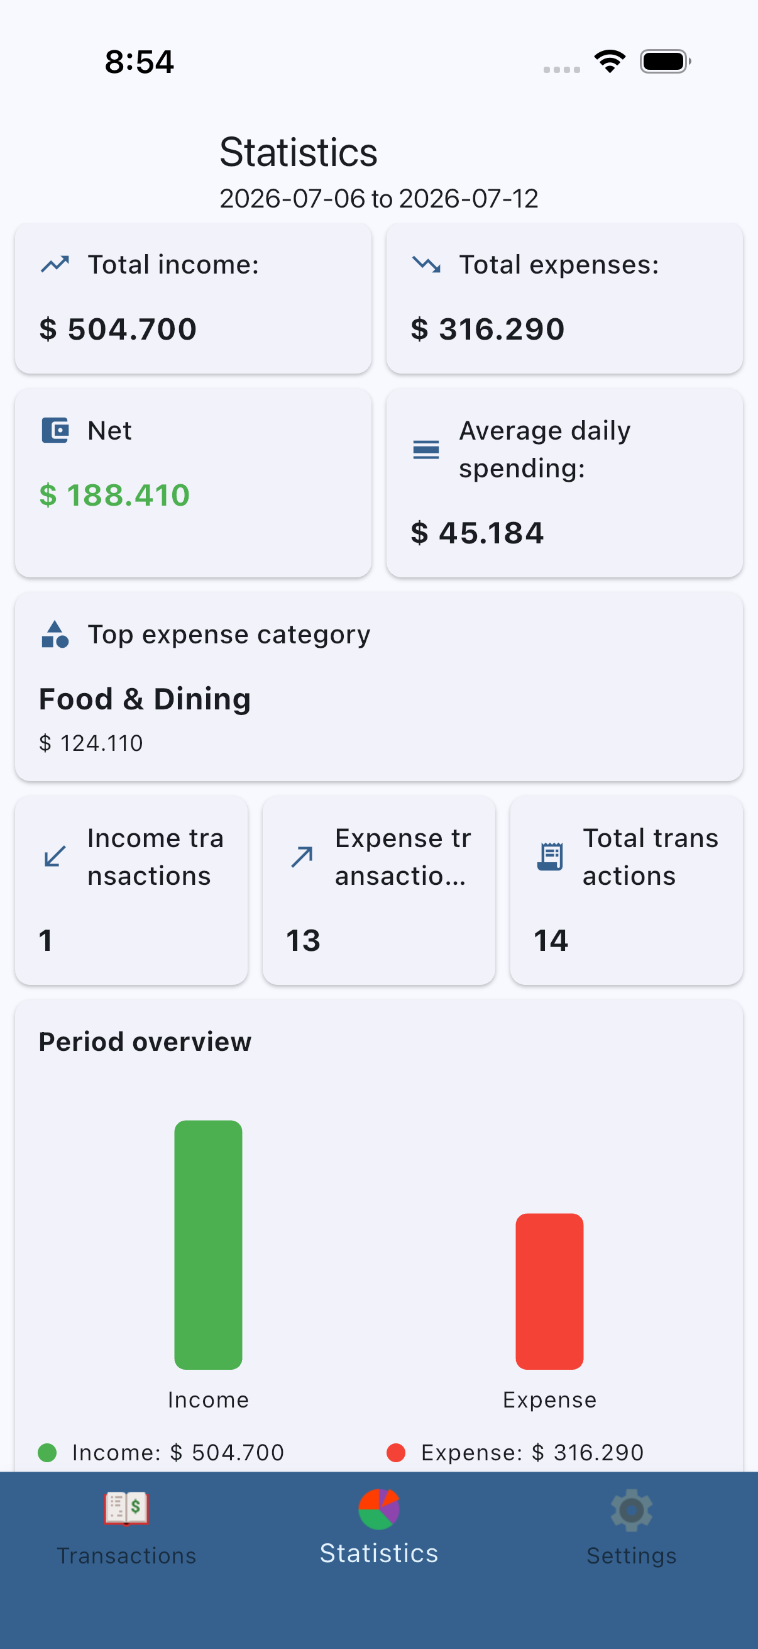758x1649 pixels.
Task: Tap the Average daily spending equals icon
Action: click(x=426, y=450)
